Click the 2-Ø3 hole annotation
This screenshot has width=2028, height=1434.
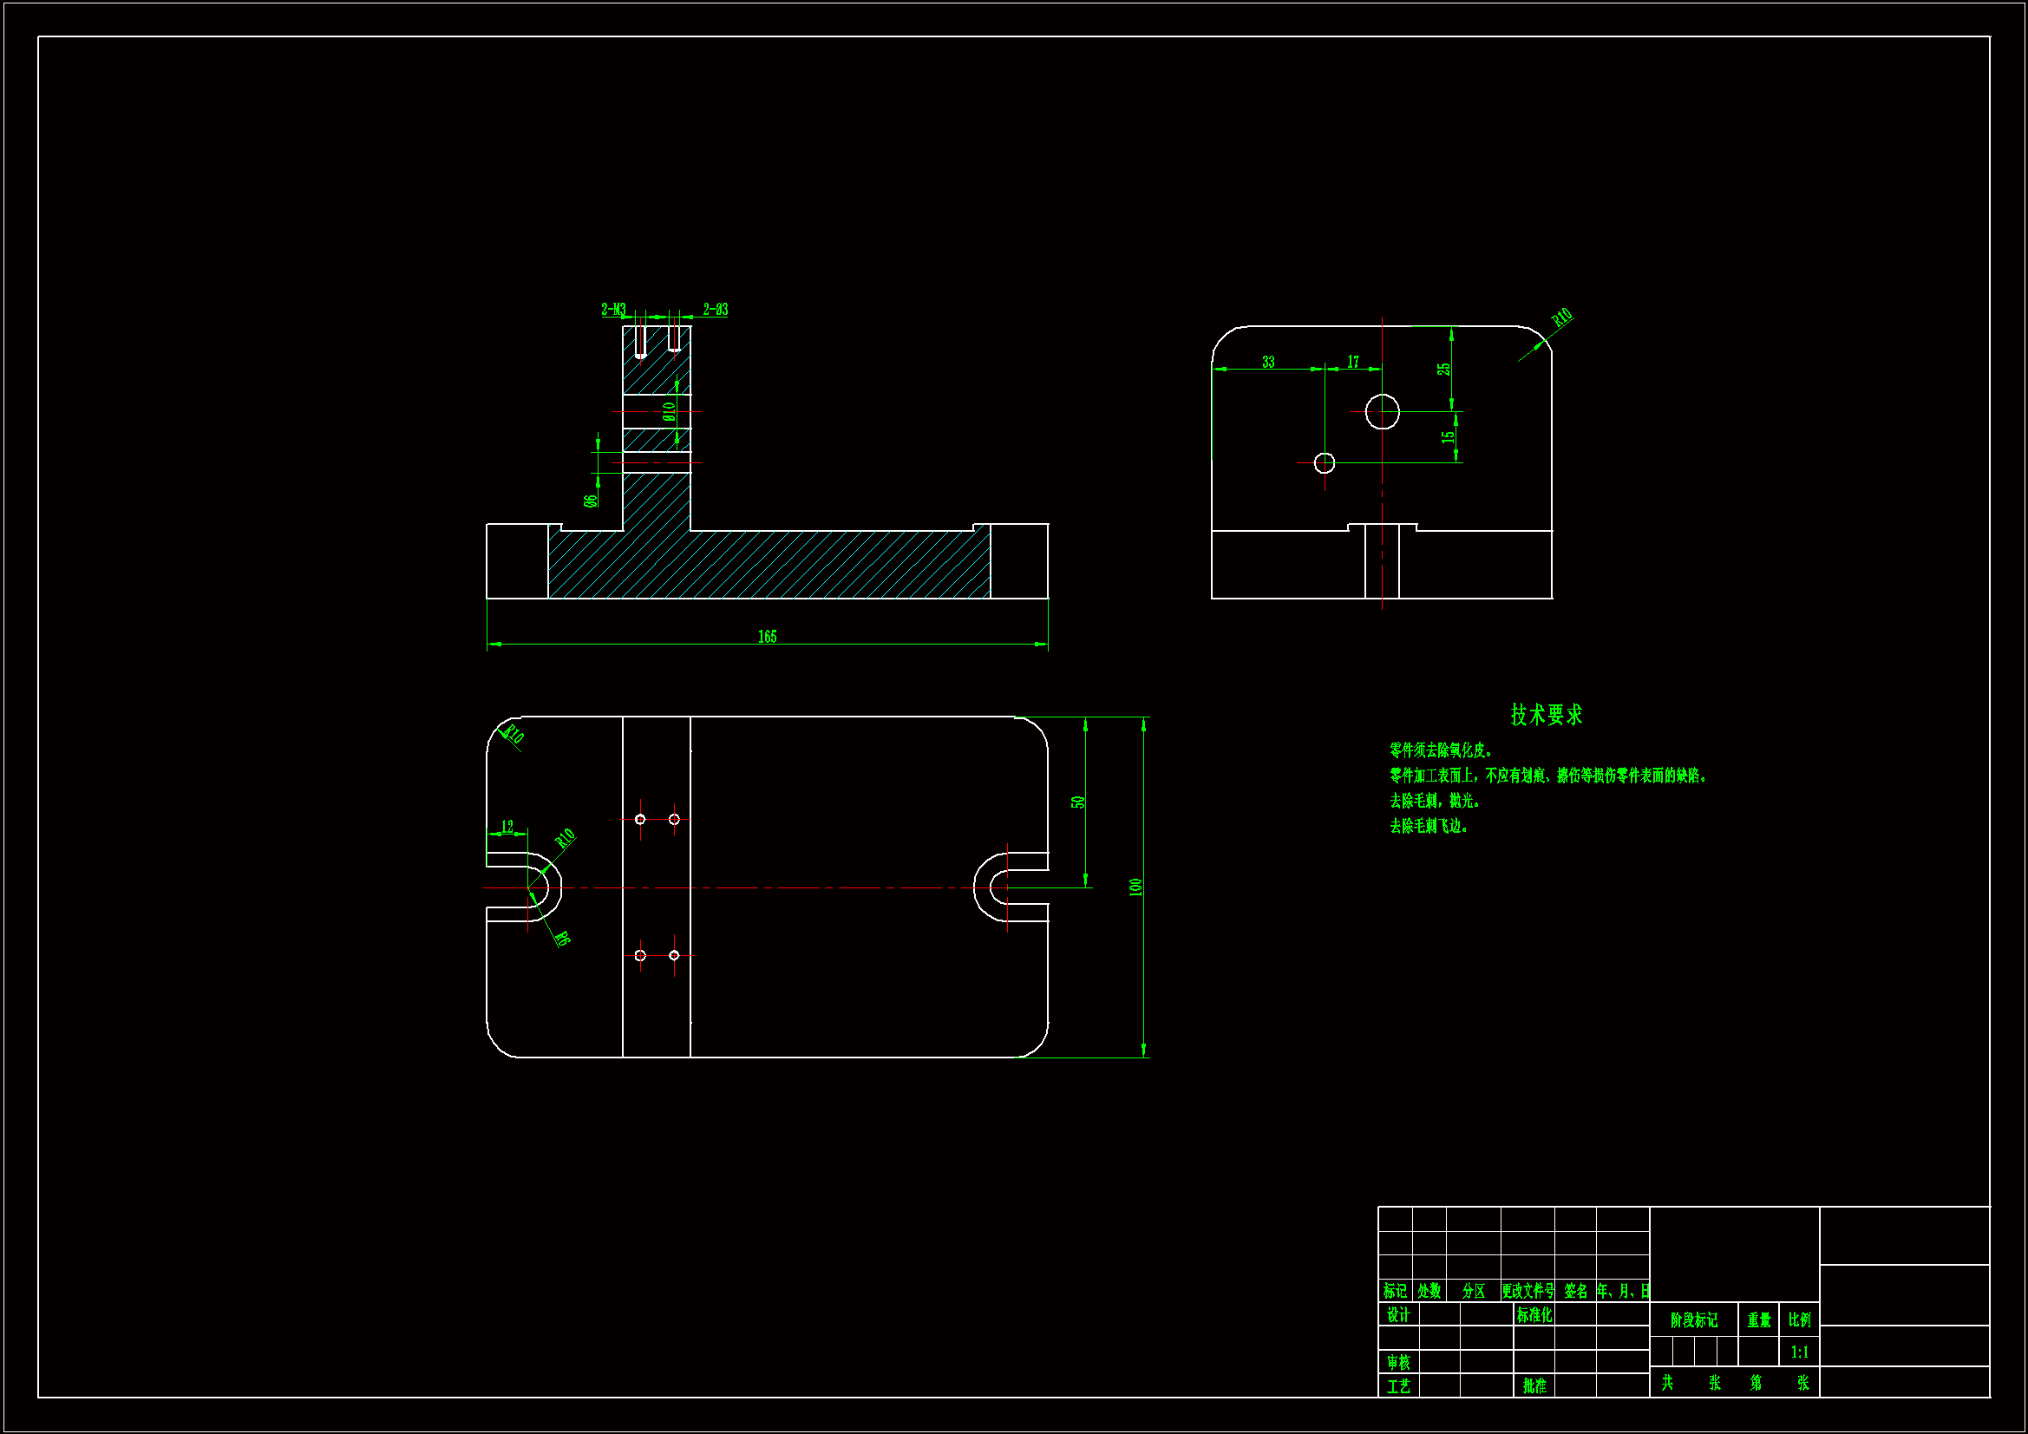[716, 309]
